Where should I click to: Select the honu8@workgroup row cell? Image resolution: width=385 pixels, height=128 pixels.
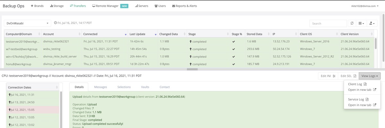[23, 64]
